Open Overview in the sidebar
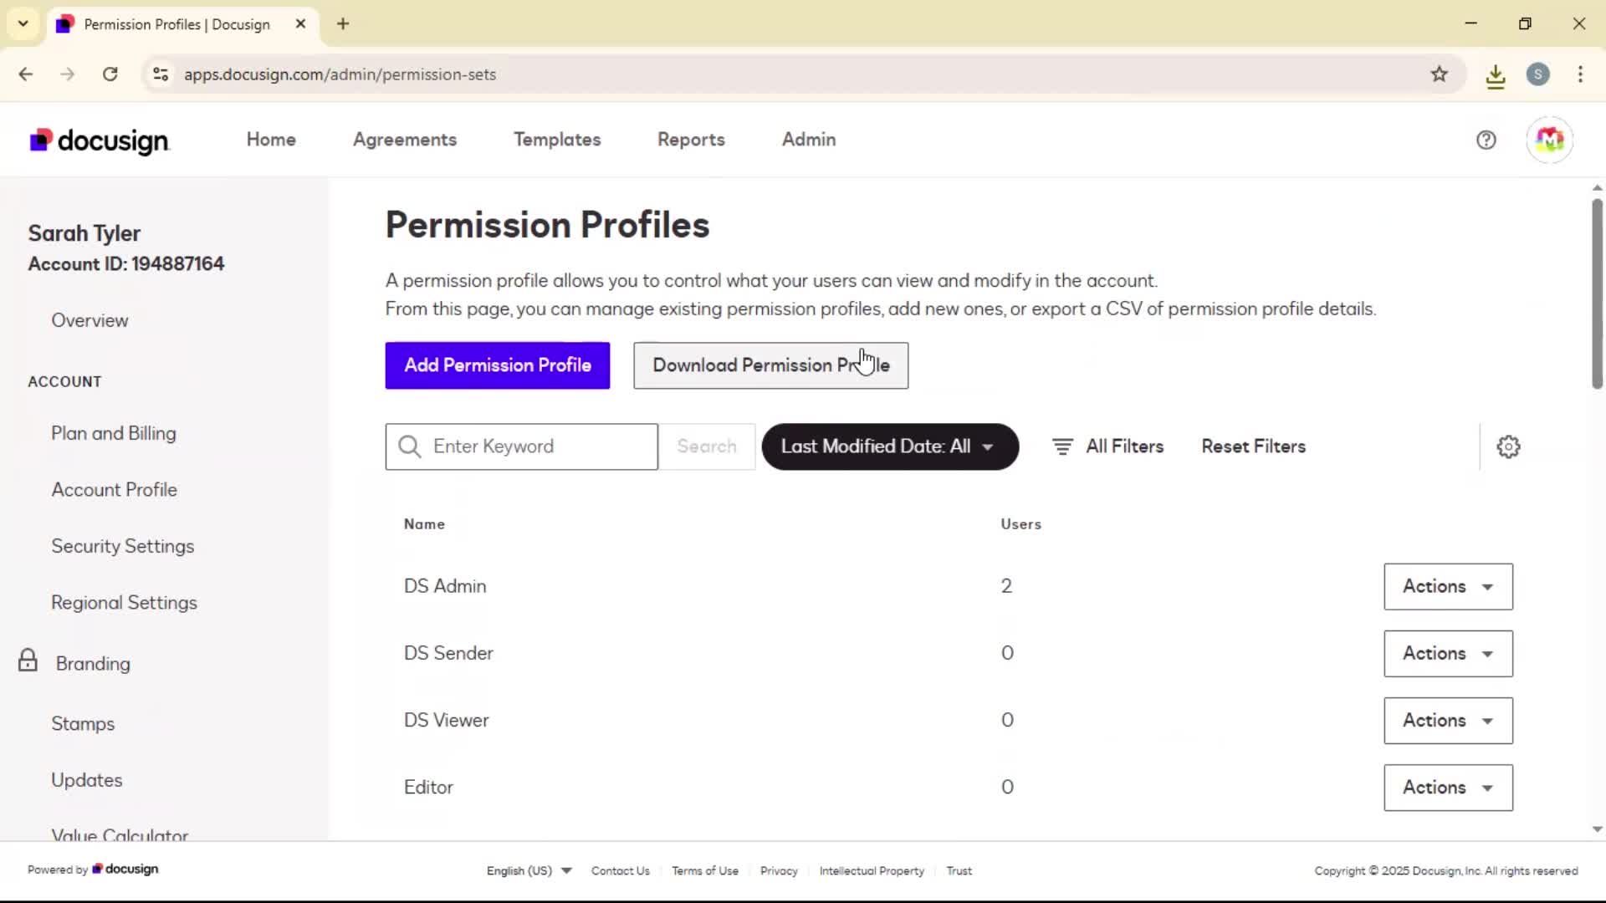The image size is (1606, 903). [x=90, y=320]
